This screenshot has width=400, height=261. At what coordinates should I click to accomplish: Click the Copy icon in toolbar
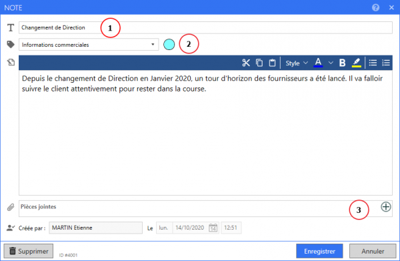point(259,63)
